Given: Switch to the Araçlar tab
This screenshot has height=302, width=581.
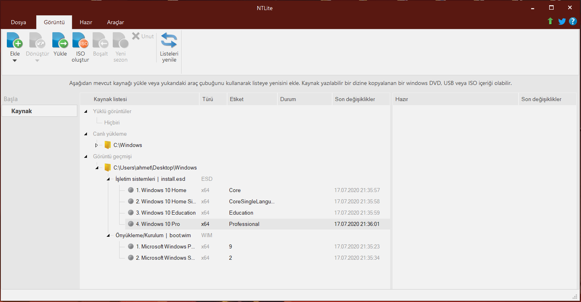Looking at the screenshot, I should tap(116, 22).
